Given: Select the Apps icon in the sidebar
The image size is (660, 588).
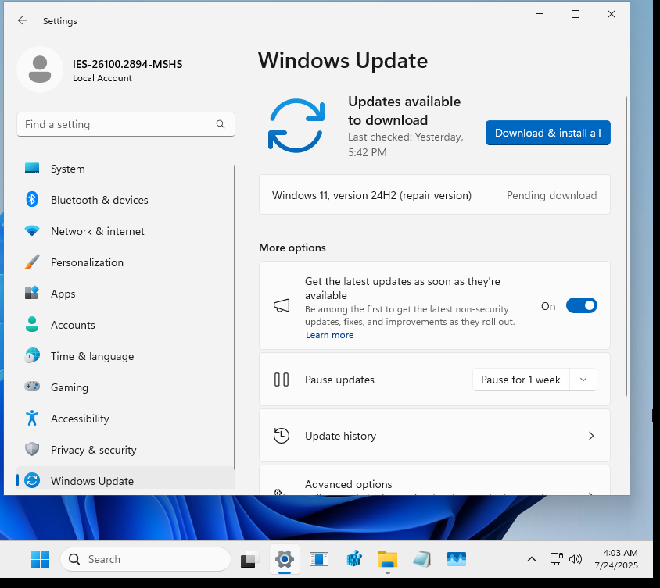Looking at the screenshot, I should tap(32, 293).
